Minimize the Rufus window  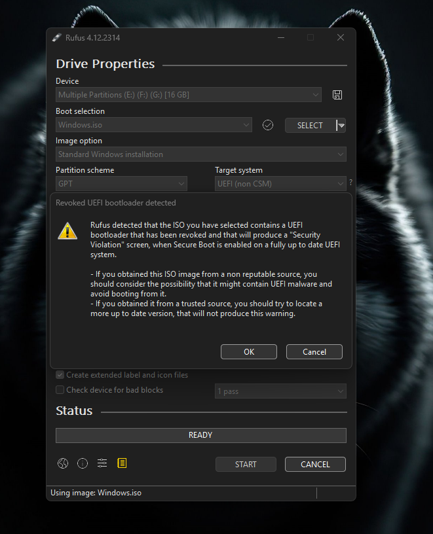click(281, 37)
